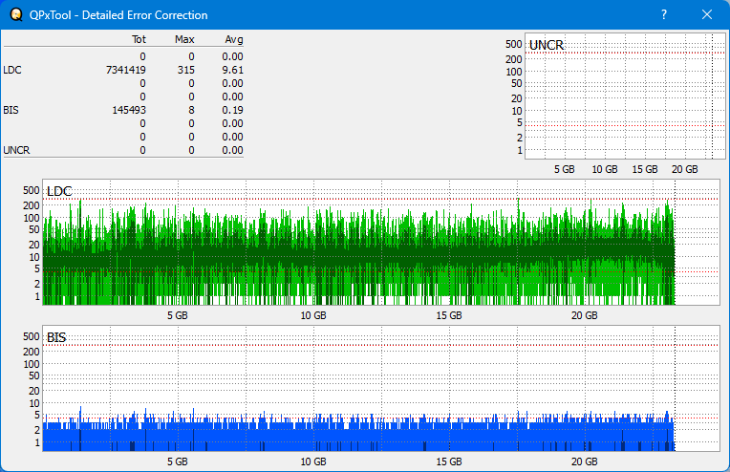
Task: Click the LDC max value 315
Action: tap(185, 70)
